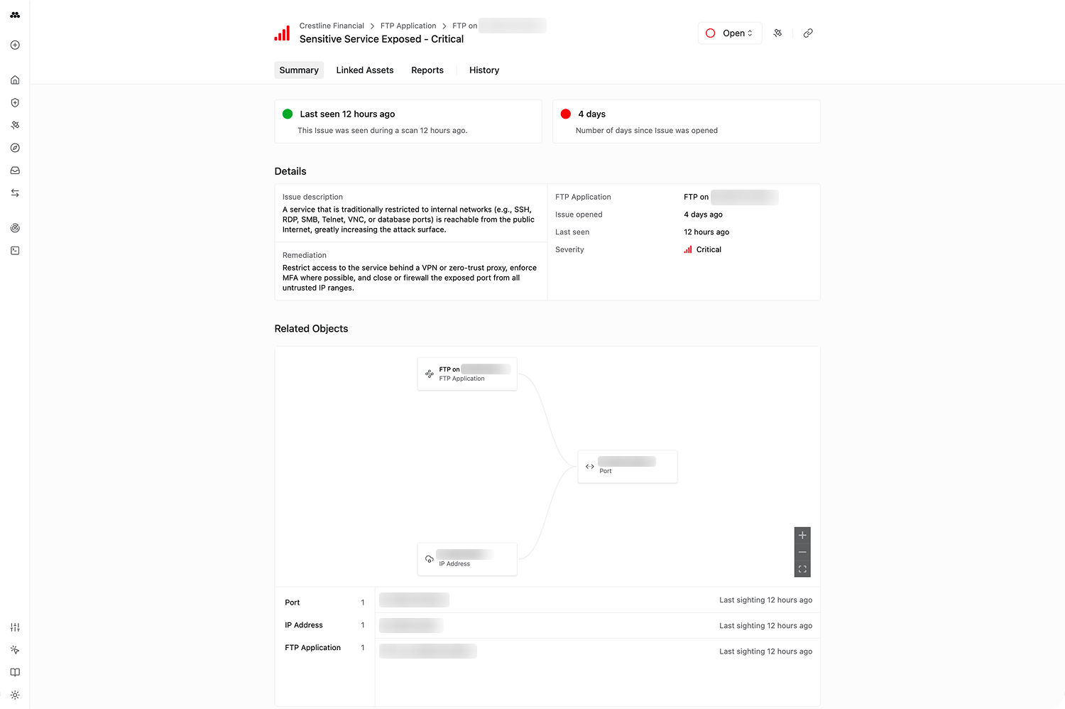The height and width of the screenshot is (709, 1065).
Task: Open the satellite icon in the sidebar
Action: 15,125
